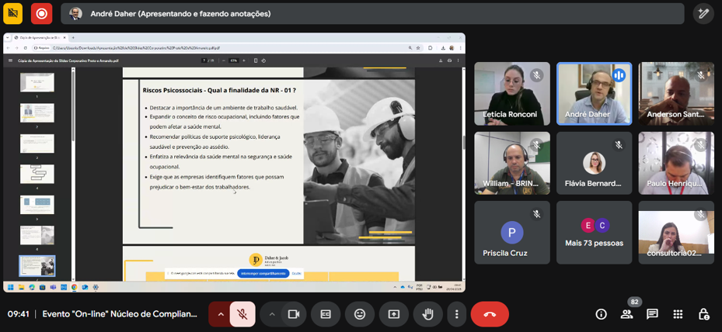Send an emoji reaction
Screen dimensions: 722x332
pyautogui.click(x=360, y=314)
